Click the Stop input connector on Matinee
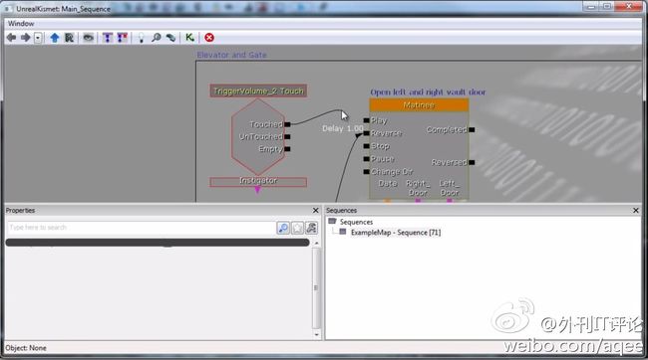This screenshot has width=648, height=360. [366, 146]
